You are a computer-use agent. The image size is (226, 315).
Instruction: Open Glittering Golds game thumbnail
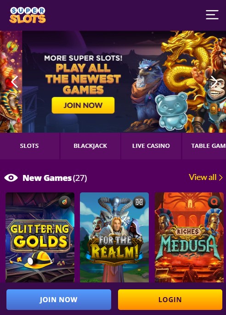(x=40, y=237)
